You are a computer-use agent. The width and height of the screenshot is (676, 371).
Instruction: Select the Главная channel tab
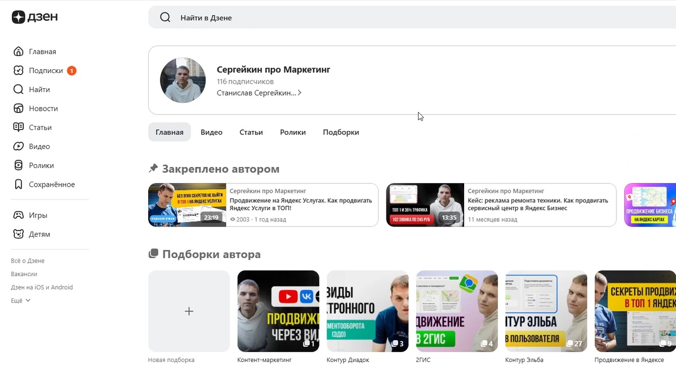coord(170,132)
